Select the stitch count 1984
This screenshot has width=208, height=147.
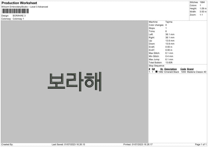coord(202,2)
